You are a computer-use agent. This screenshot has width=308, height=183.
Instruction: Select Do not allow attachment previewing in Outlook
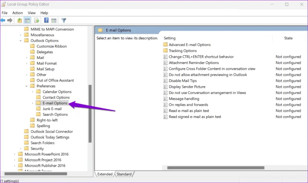click(208, 75)
